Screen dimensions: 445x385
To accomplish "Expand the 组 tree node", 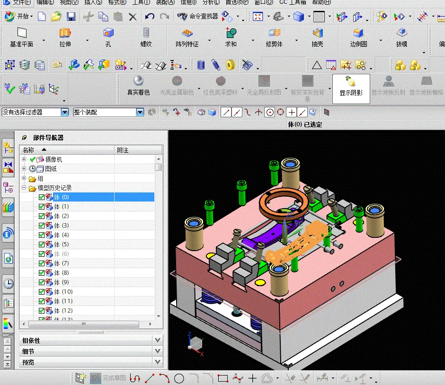I will pos(24,178).
